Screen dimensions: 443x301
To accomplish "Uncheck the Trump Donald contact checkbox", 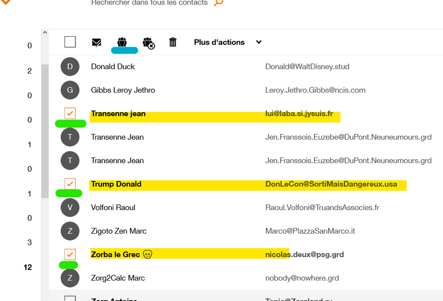I will pyautogui.click(x=70, y=184).
